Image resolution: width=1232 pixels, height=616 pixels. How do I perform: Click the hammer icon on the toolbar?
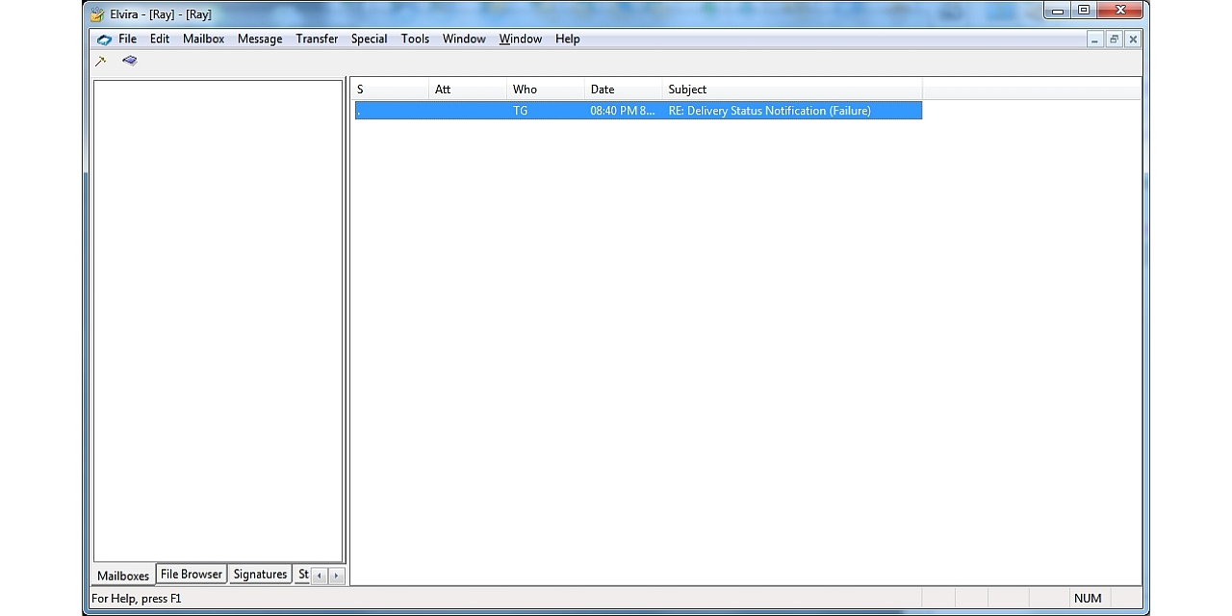tap(100, 60)
